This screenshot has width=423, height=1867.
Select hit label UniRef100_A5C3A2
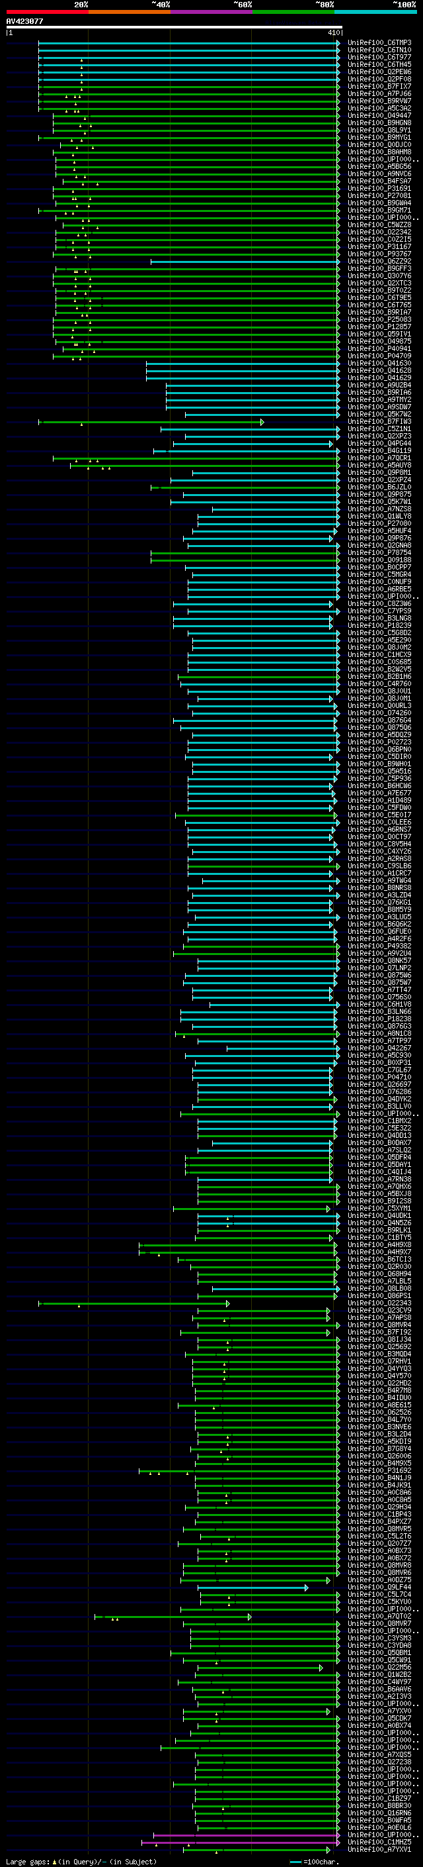[x=379, y=108]
